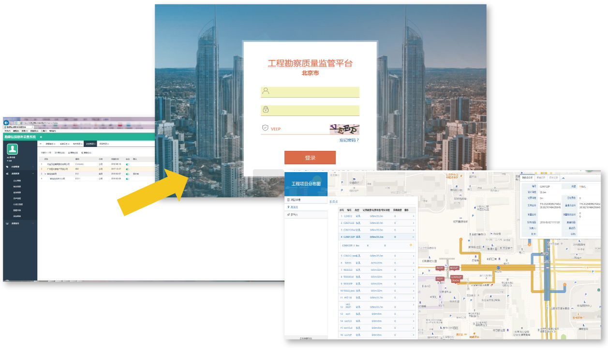Open the 忘记密码 forgot password link
This screenshot has width=608, height=352.
(x=349, y=140)
